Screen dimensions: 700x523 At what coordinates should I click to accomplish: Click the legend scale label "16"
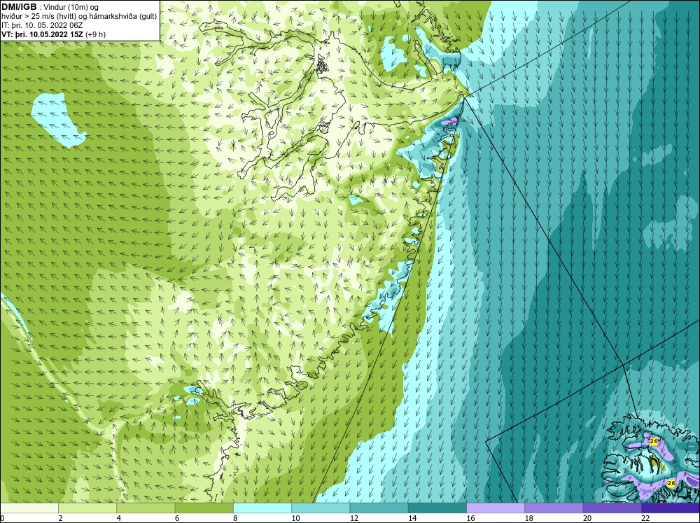470,518
